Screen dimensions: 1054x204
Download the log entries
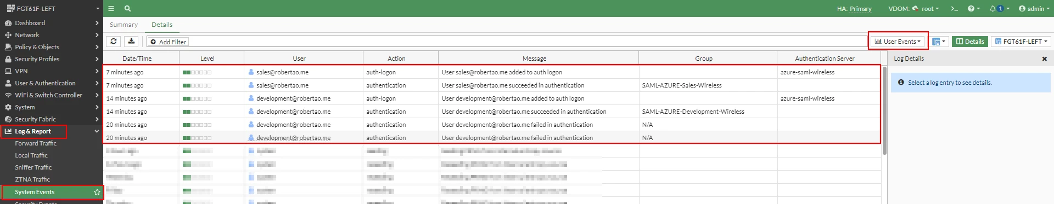click(131, 42)
